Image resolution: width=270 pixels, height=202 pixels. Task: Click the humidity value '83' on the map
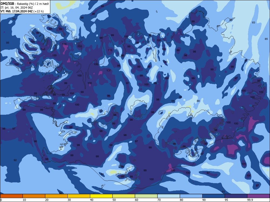(x=254, y=23)
